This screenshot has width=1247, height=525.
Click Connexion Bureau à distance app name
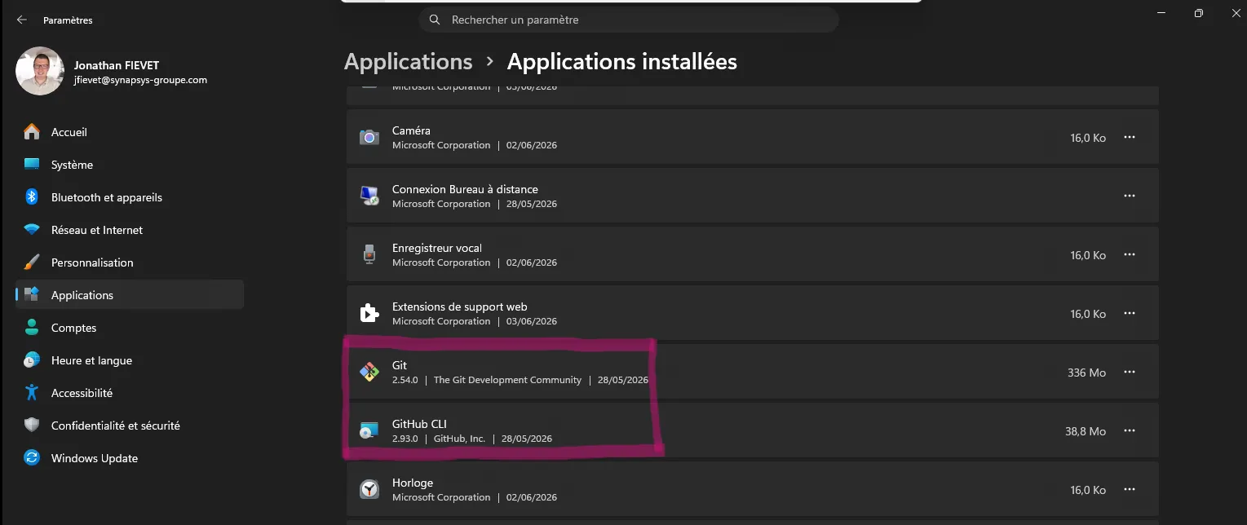click(x=465, y=189)
